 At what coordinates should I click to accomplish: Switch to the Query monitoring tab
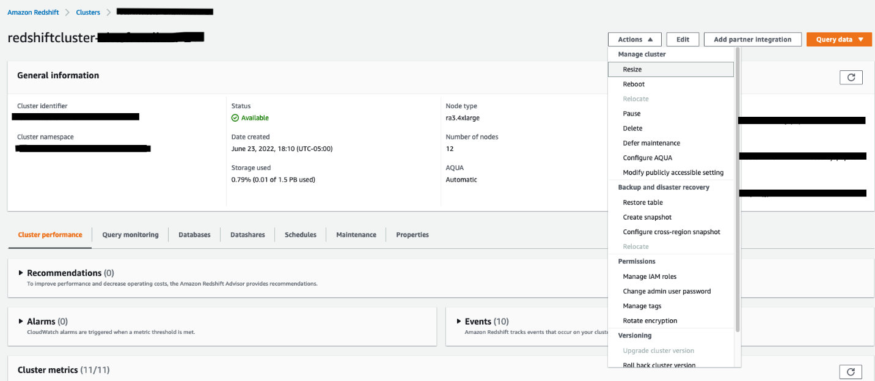(130, 235)
